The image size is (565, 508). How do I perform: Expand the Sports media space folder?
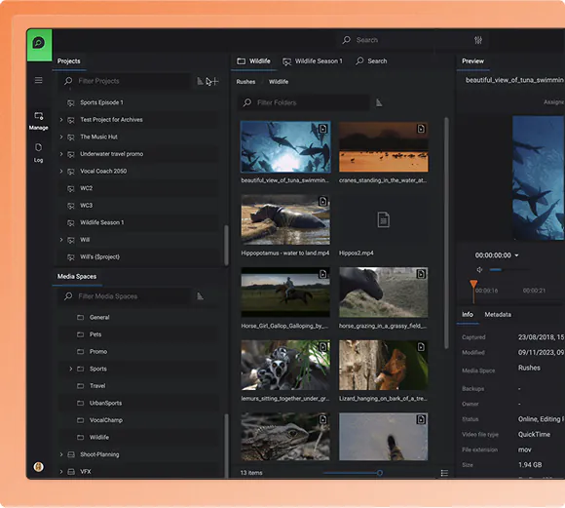[x=70, y=369]
